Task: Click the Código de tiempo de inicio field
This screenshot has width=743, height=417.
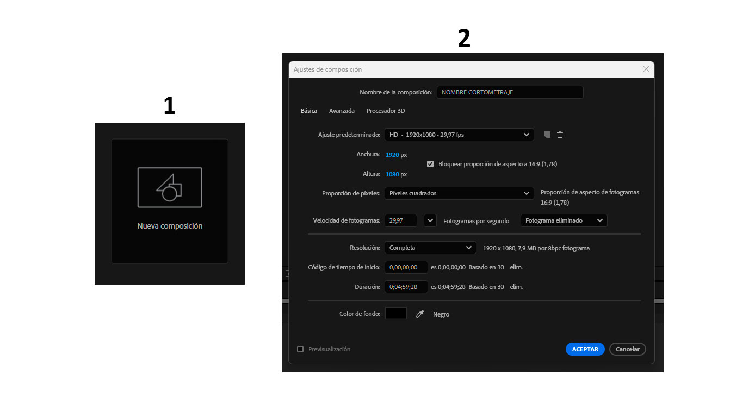Action: pyautogui.click(x=406, y=267)
